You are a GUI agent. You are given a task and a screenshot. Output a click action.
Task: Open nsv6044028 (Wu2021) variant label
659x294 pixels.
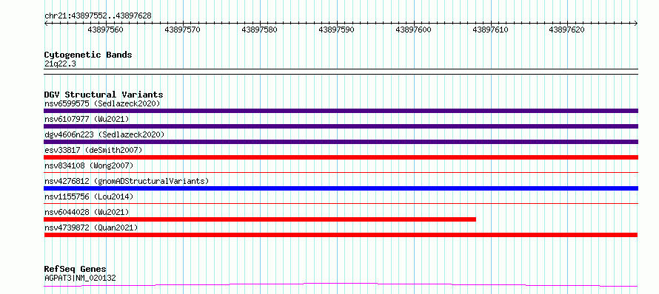coord(87,212)
